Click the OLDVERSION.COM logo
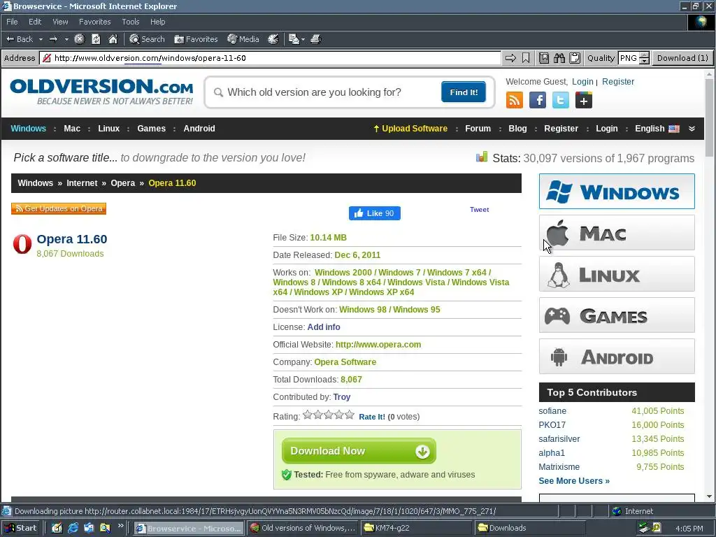Screen dimensions: 716x537 pyautogui.click(x=101, y=92)
